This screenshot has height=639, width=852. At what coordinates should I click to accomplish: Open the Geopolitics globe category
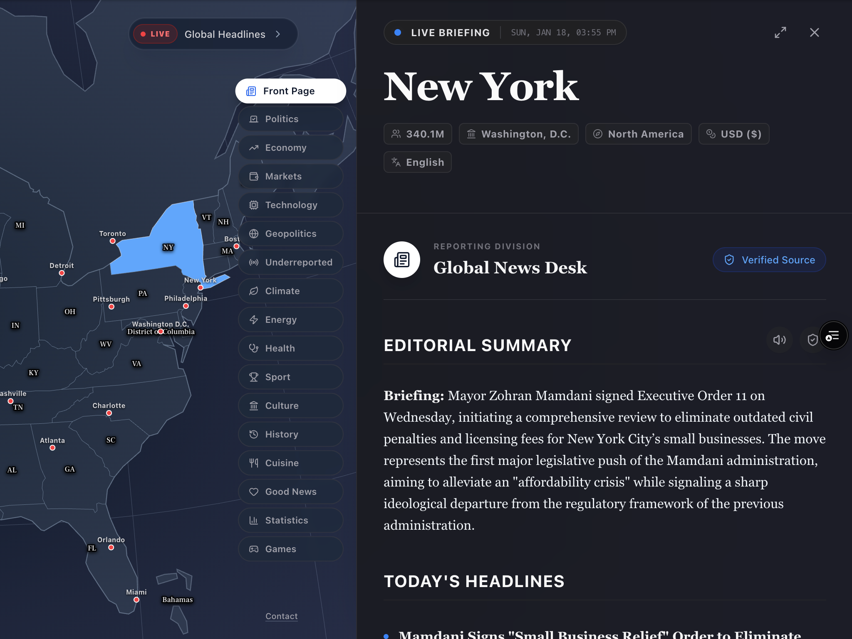coord(290,233)
